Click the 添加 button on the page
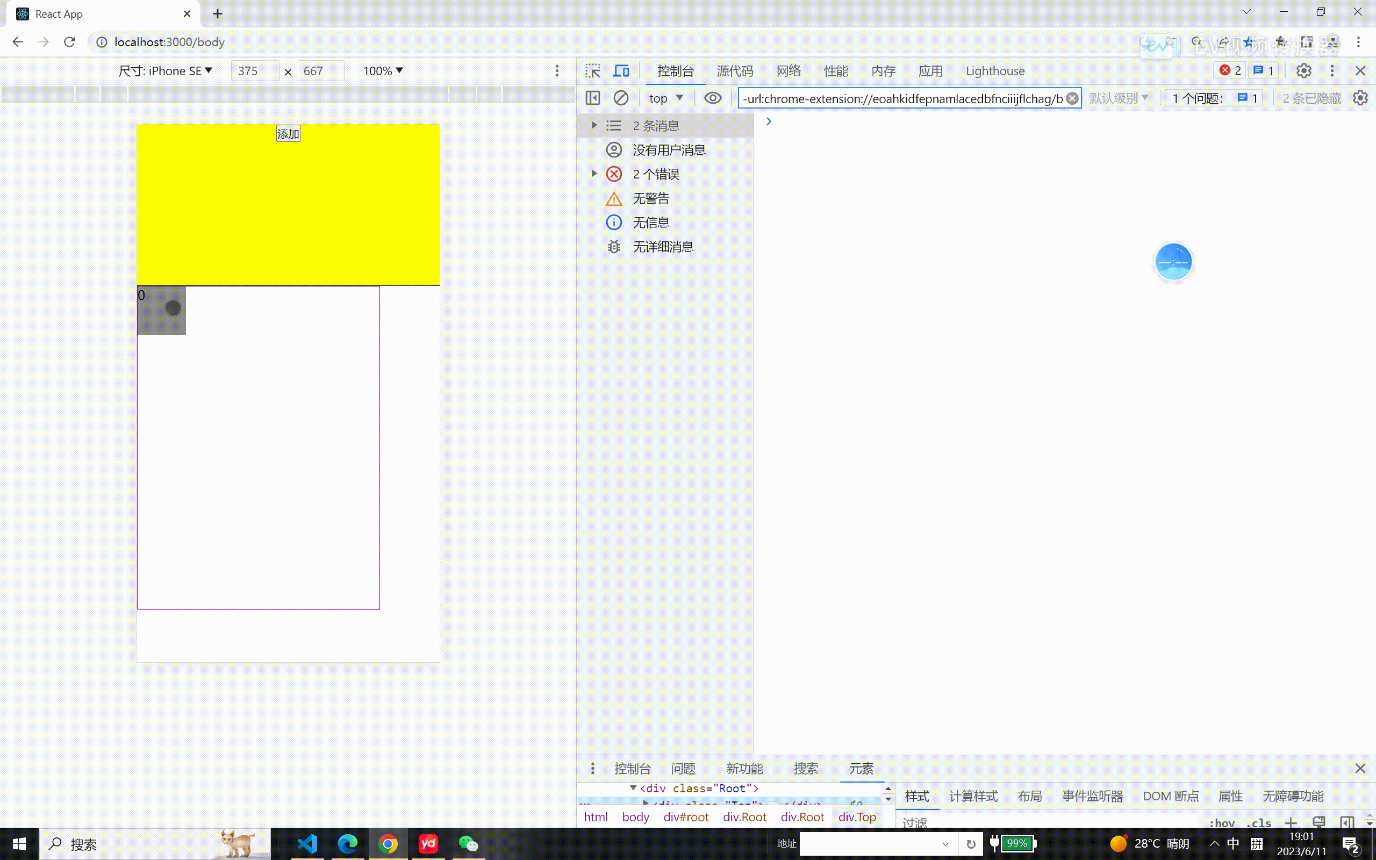 288,133
